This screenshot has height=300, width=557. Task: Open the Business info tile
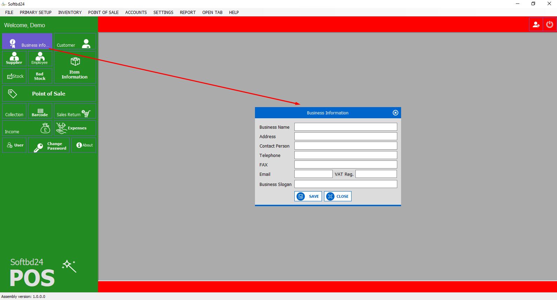(27, 41)
